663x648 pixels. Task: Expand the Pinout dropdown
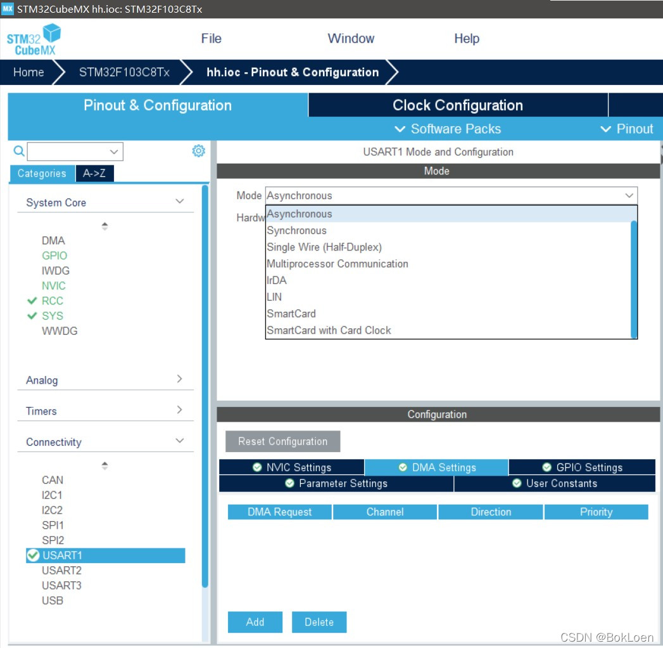(627, 129)
